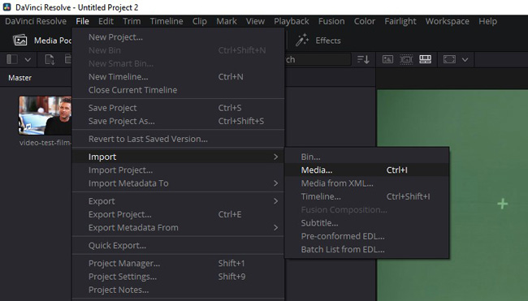
Task: Choose Media in Import submenu
Action: tap(367, 170)
